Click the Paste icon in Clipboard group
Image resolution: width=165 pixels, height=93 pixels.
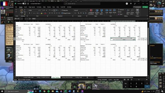click(22, 10)
